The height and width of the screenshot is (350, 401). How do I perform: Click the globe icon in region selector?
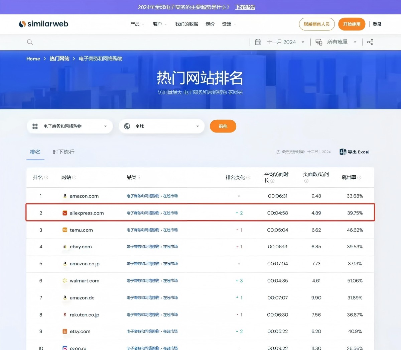point(127,126)
